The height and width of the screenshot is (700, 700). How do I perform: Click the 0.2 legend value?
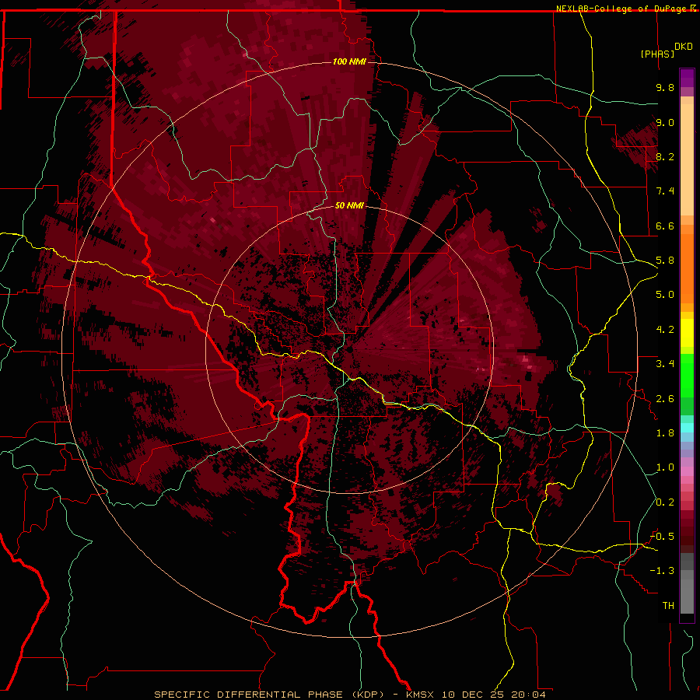(665, 502)
